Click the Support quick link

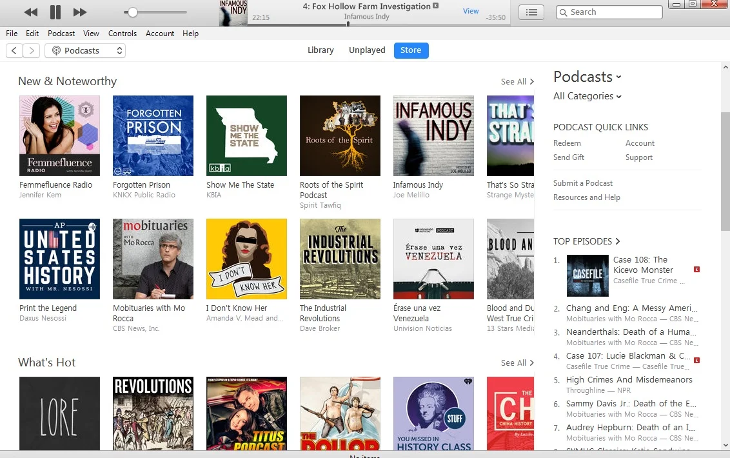(638, 157)
